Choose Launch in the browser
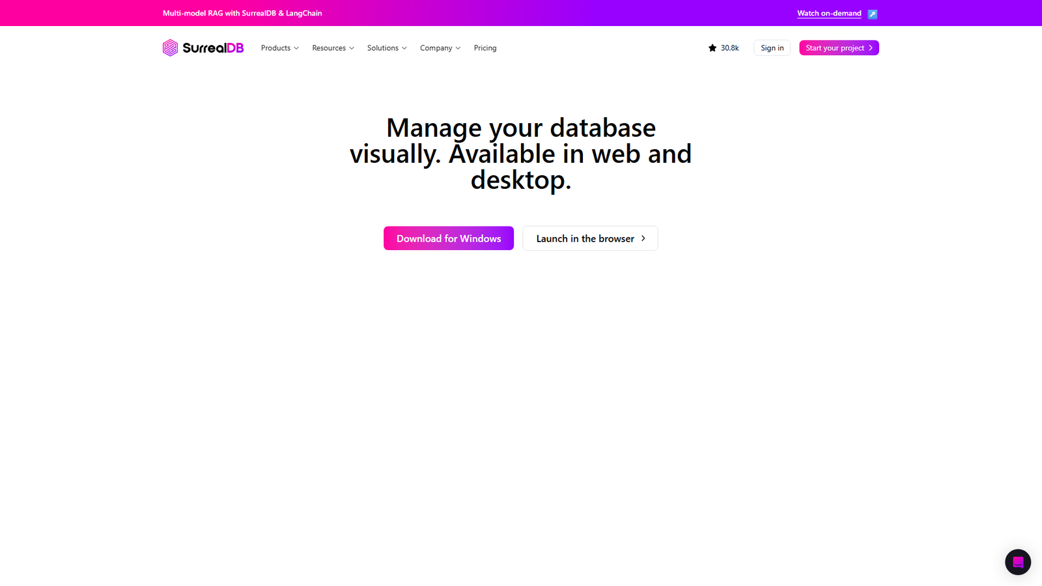The width and height of the screenshot is (1042, 586). click(585, 238)
